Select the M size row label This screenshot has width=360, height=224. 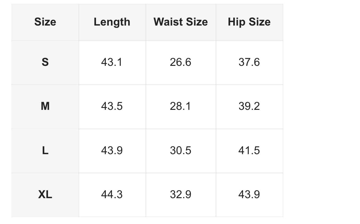tap(45, 106)
